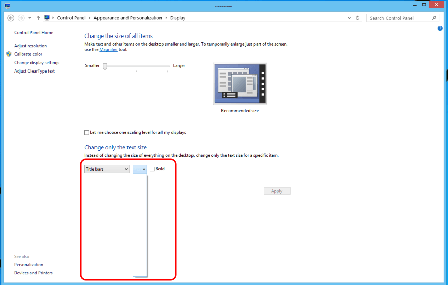Select Appearance and Personalization breadcrumb

127,18
